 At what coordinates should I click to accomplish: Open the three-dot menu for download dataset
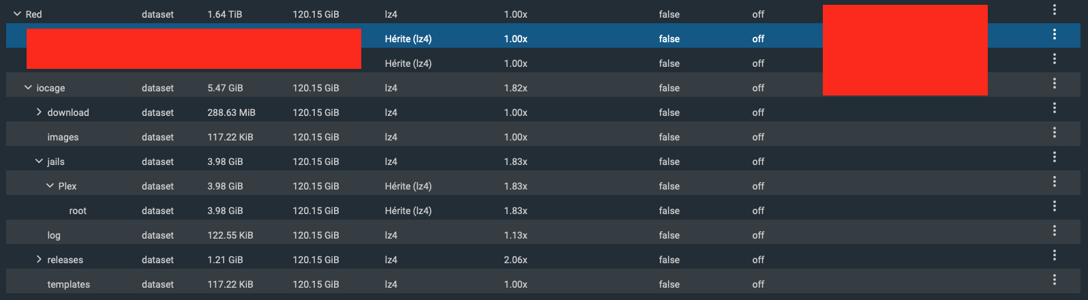point(1054,108)
